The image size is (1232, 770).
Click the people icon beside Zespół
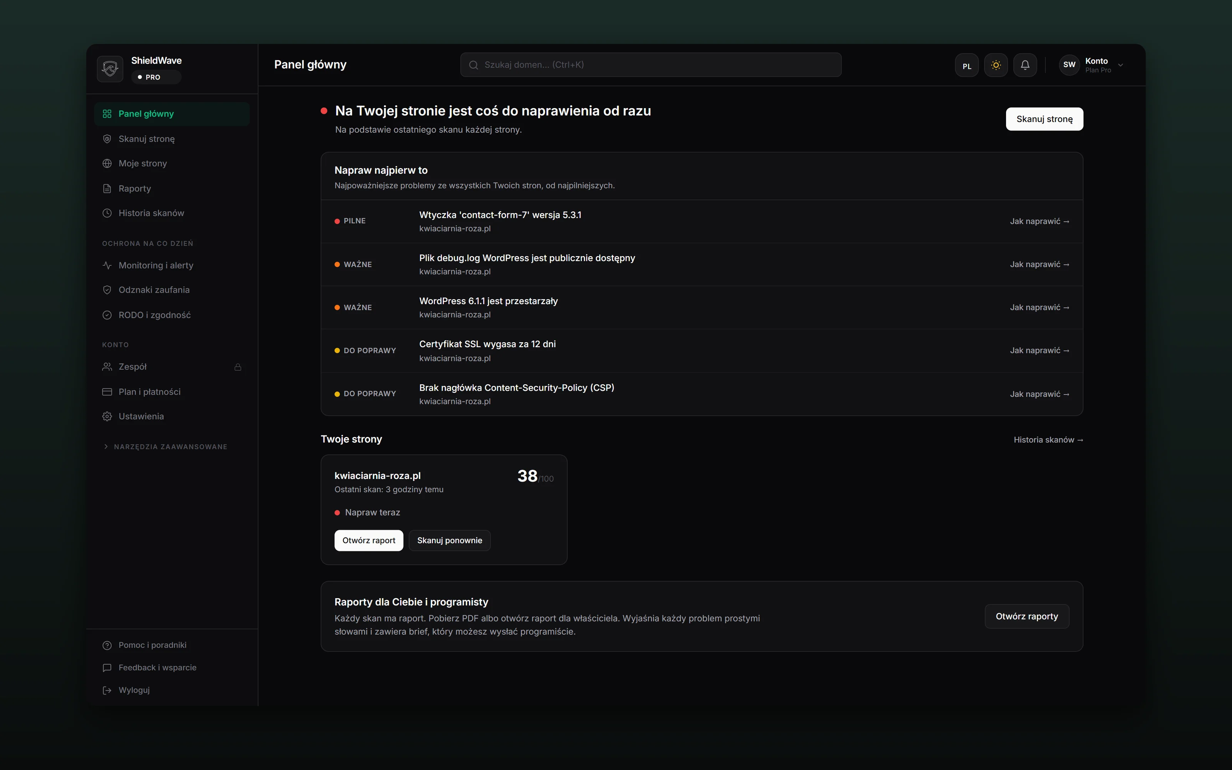(x=107, y=367)
